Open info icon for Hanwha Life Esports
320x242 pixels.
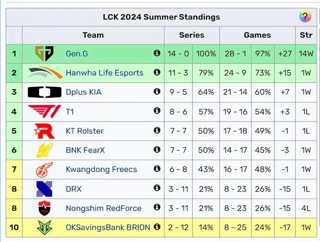pyautogui.click(x=157, y=72)
